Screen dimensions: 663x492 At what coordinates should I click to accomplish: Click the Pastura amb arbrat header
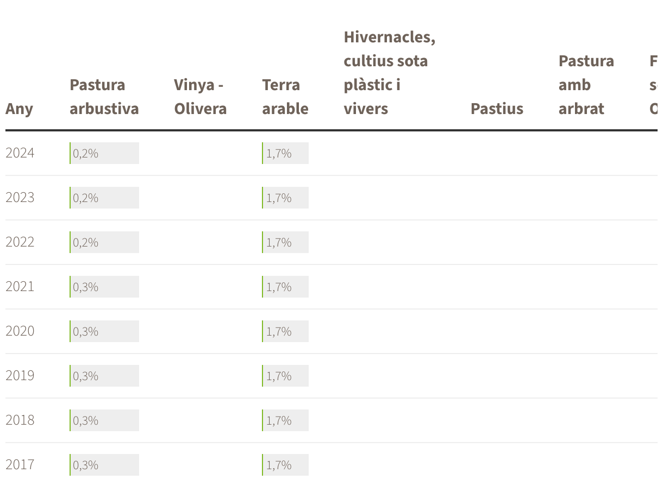pos(586,85)
